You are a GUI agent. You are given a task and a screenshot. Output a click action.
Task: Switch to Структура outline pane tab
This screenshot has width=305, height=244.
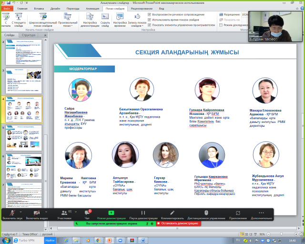pos(29,35)
